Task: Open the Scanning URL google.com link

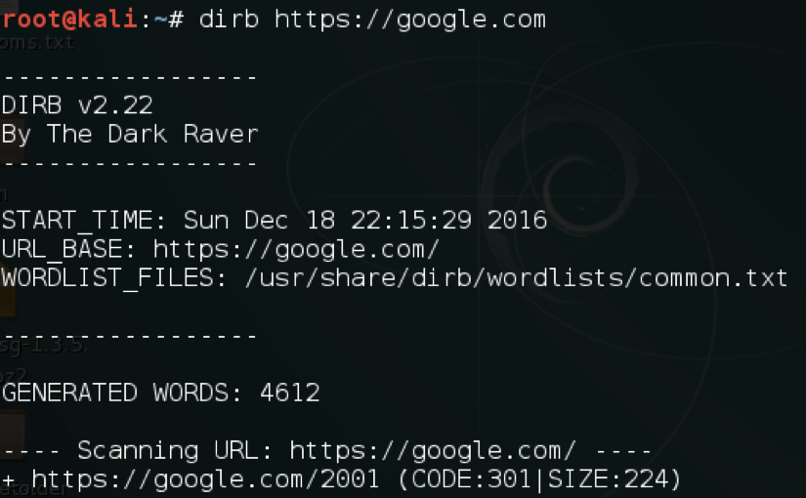Action: (432, 452)
